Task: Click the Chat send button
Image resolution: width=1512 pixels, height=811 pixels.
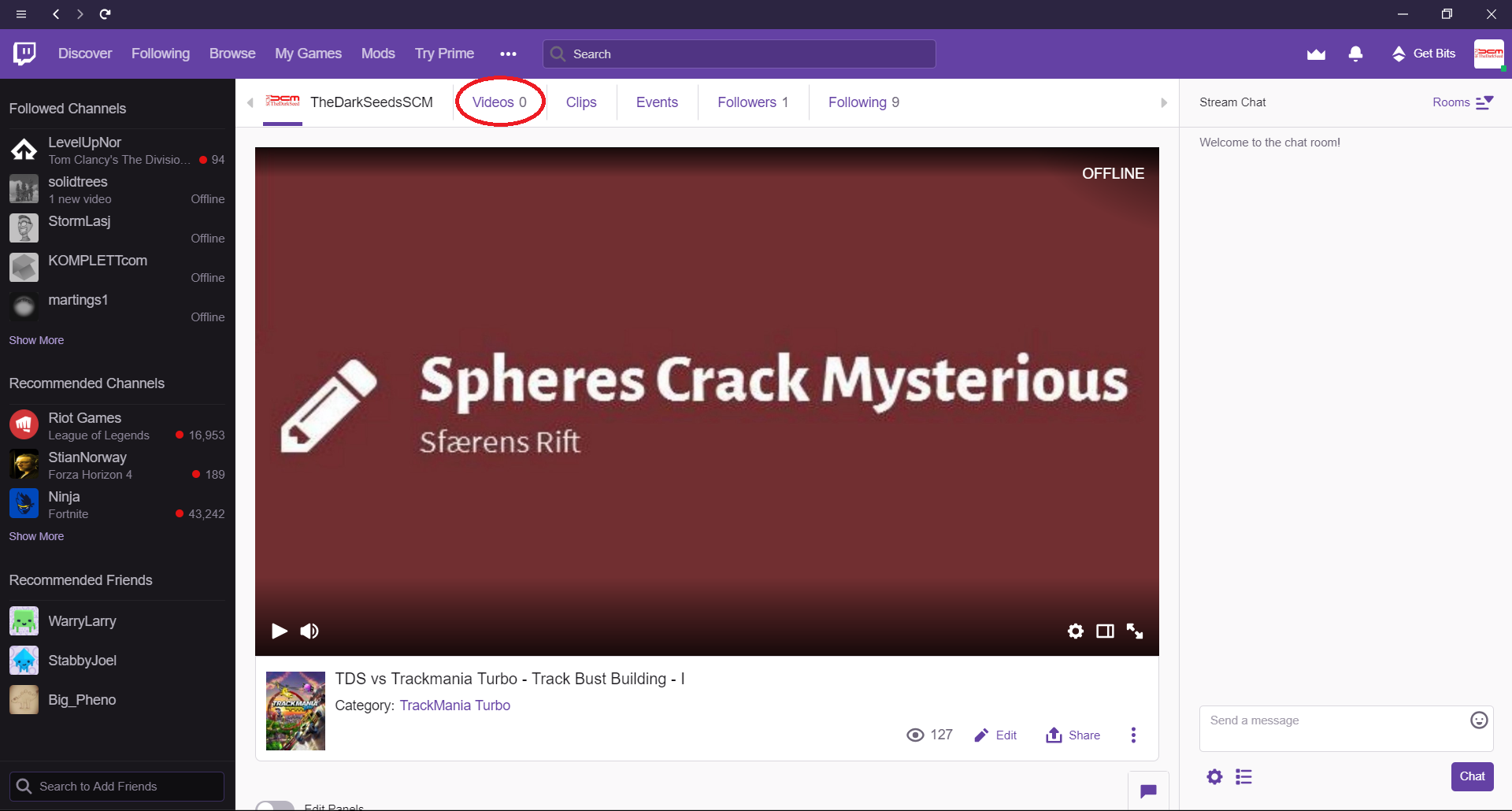Action: (x=1472, y=776)
